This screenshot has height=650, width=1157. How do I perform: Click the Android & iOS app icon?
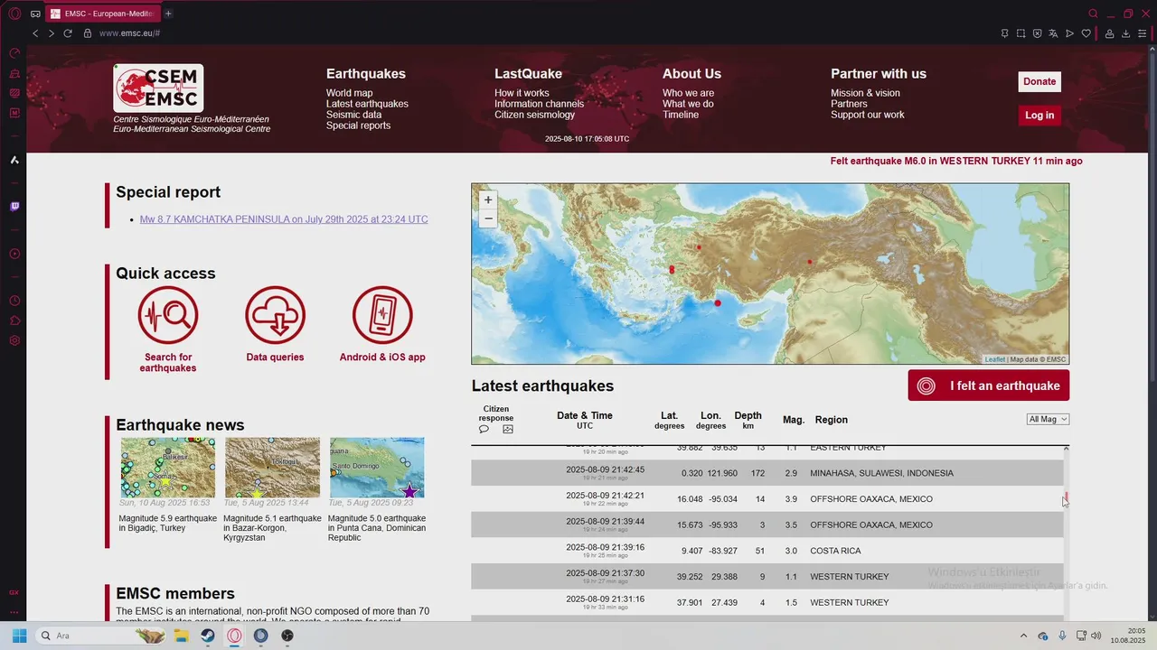coord(382,316)
